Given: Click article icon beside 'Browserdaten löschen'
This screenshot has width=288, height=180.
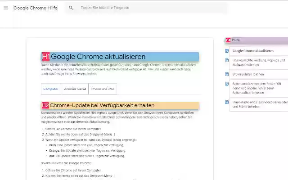Looking at the screenshot, I should point(227,74).
